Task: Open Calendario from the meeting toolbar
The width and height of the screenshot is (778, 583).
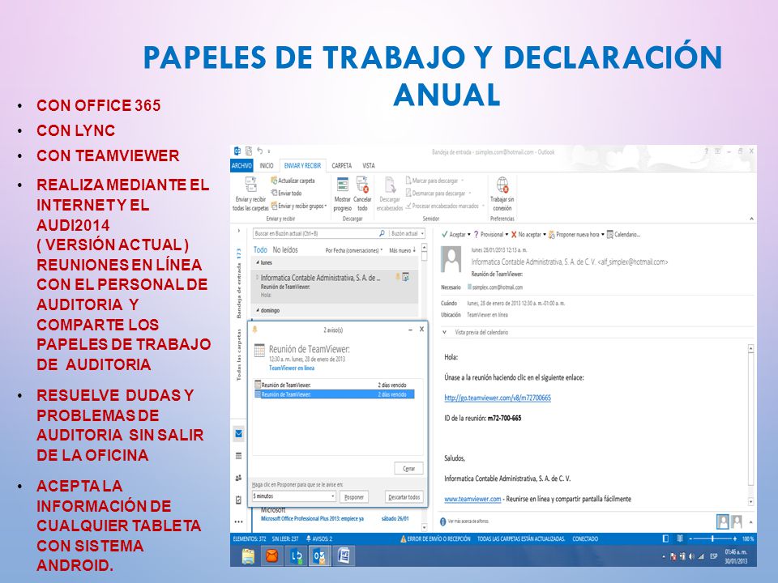Action: click(623, 235)
